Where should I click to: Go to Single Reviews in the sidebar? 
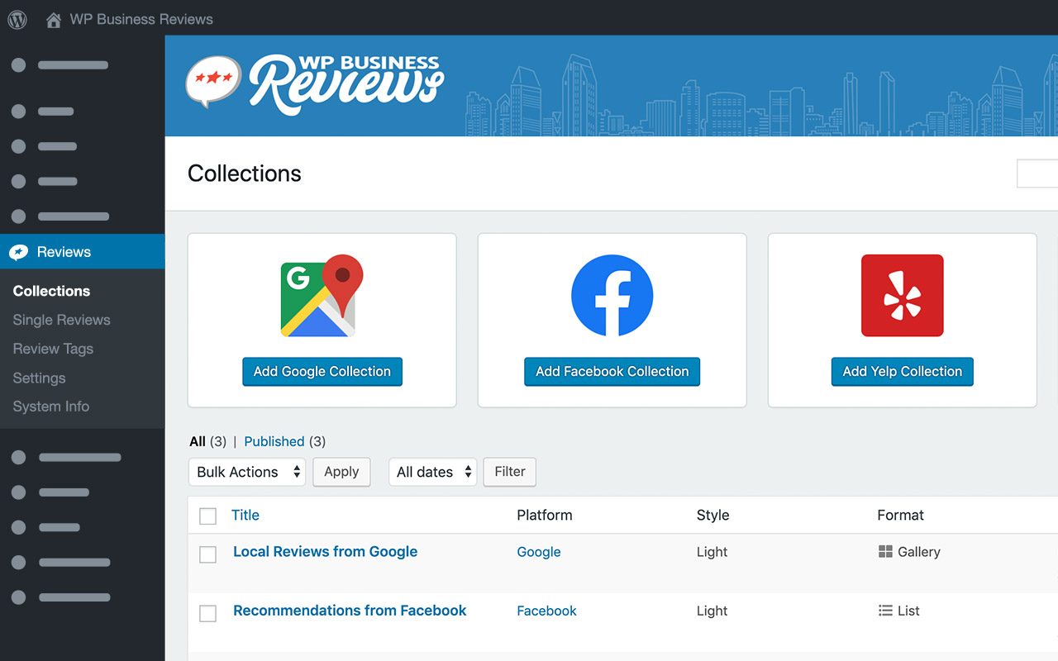click(x=61, y=320)
